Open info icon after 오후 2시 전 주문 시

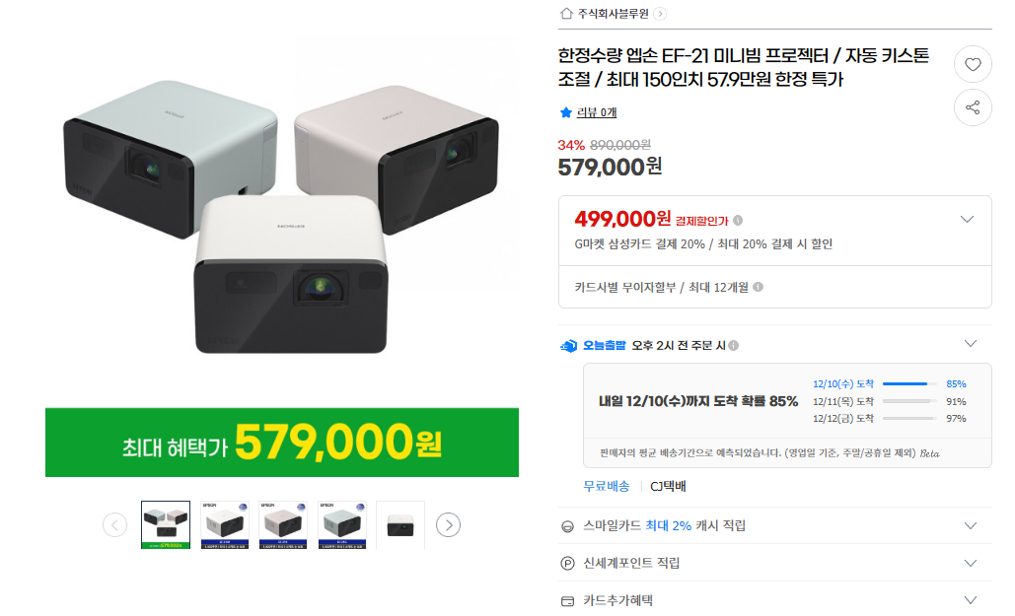tap(734, 346)
